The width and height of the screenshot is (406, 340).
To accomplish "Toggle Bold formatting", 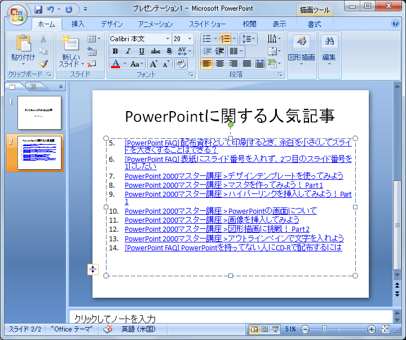I will pos(116,51).
